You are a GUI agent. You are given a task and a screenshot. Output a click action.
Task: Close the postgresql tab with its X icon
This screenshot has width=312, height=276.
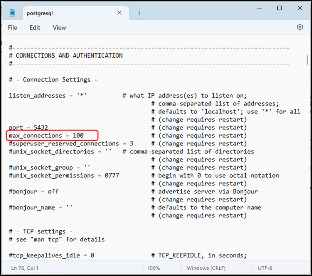119,13
